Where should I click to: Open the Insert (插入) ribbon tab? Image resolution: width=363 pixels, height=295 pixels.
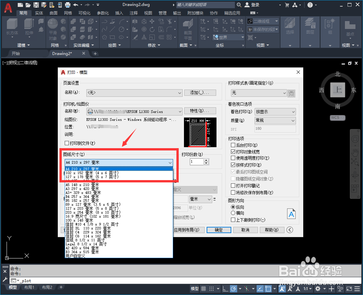119,13
